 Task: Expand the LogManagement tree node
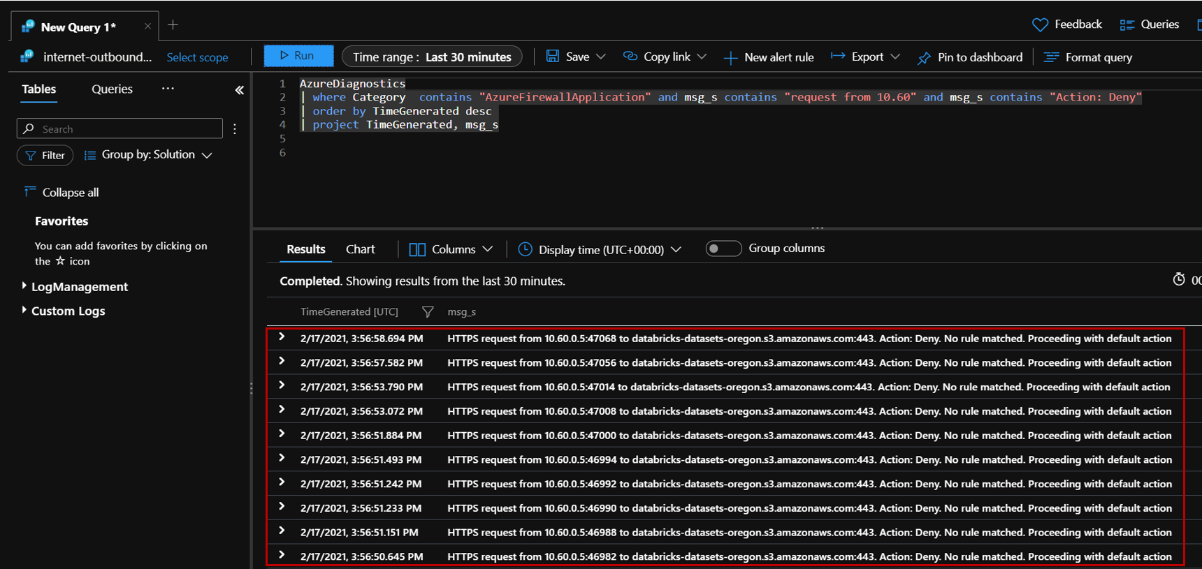tap(24, 286)
